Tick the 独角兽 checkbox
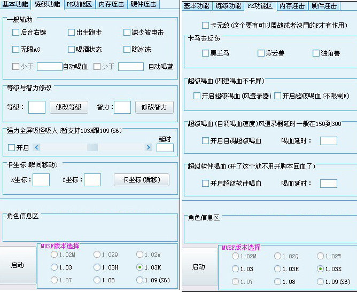The height and width of the screenshot is (293, 357). 316,53
